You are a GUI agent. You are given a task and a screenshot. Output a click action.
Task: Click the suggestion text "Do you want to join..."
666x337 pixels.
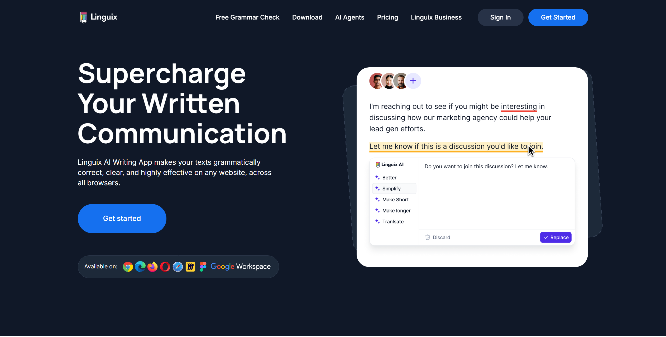(x=486, y=167)
